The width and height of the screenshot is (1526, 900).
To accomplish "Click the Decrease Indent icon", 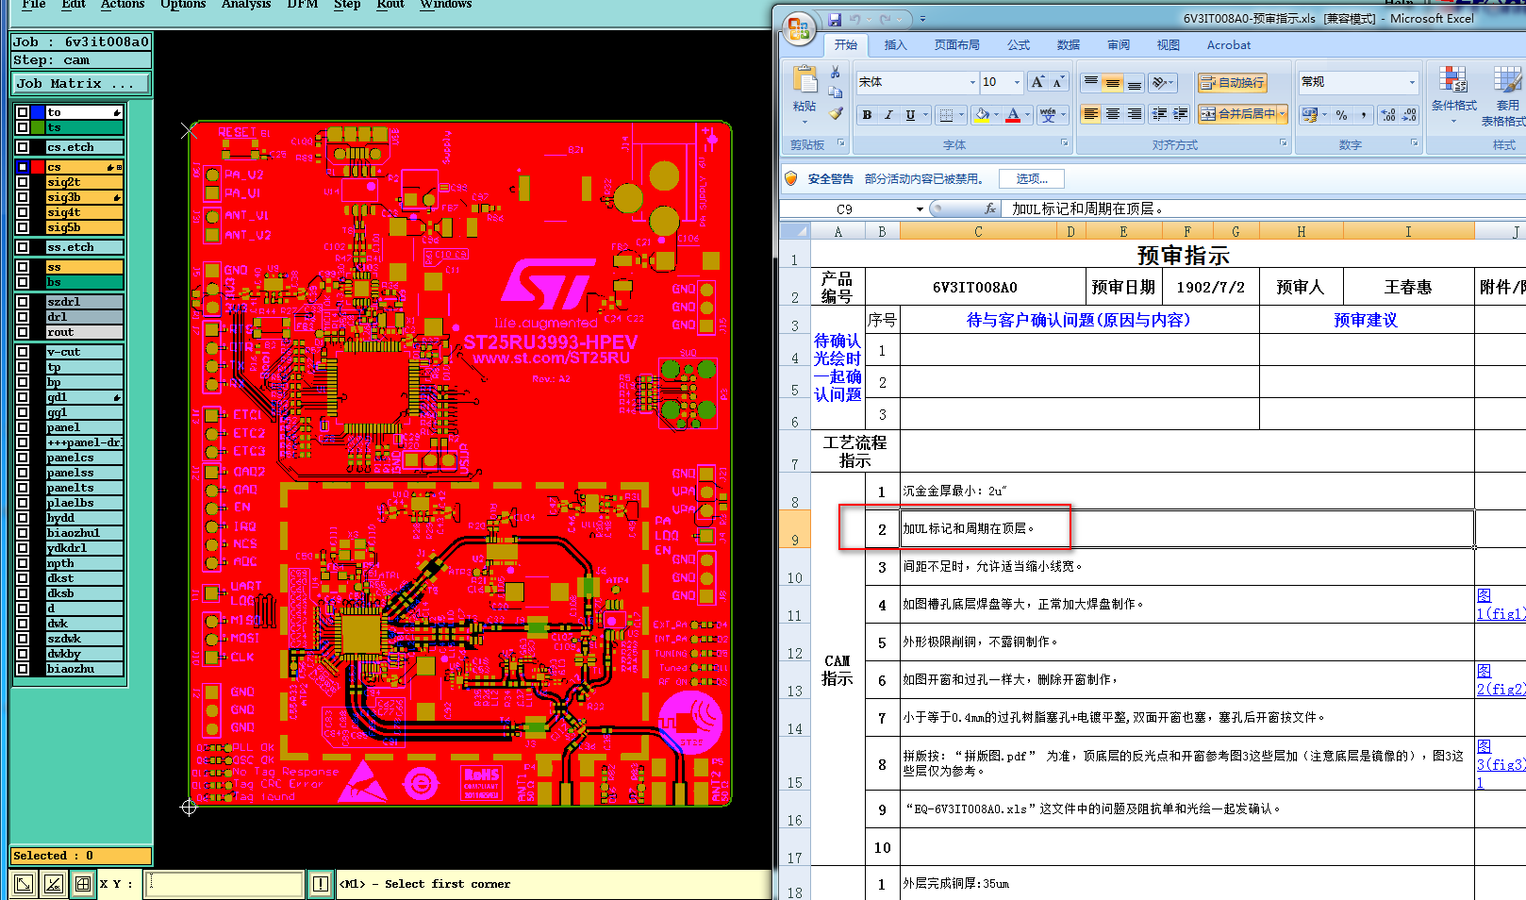I will point(1159,114).
